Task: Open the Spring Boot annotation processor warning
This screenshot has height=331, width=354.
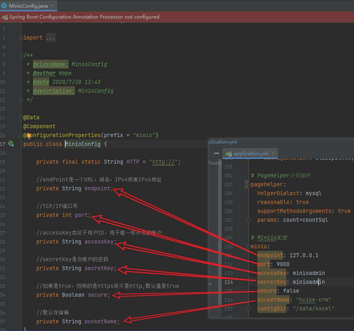Action: click(84, 17)
